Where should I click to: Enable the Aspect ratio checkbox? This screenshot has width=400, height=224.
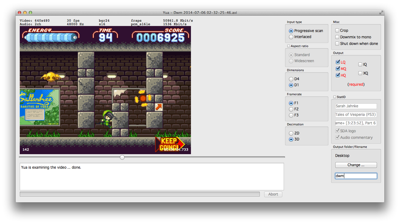click(x=289, y=46)
